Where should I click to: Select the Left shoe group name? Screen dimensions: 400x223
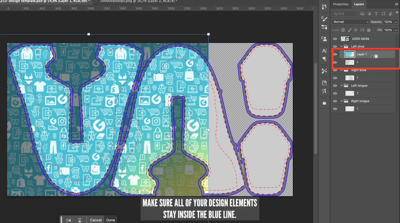click(x=357, y=46)
